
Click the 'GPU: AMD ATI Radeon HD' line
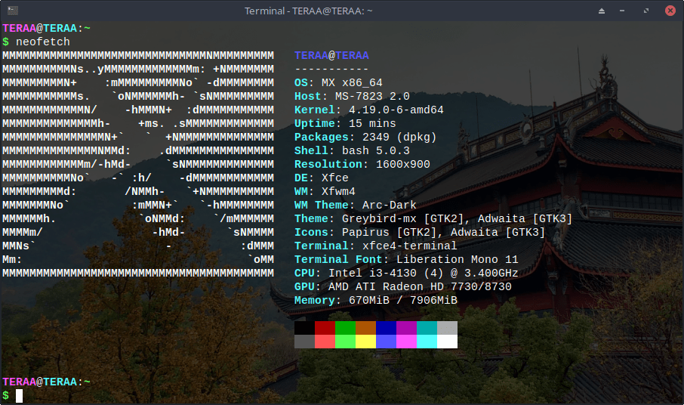coord(403,286)
